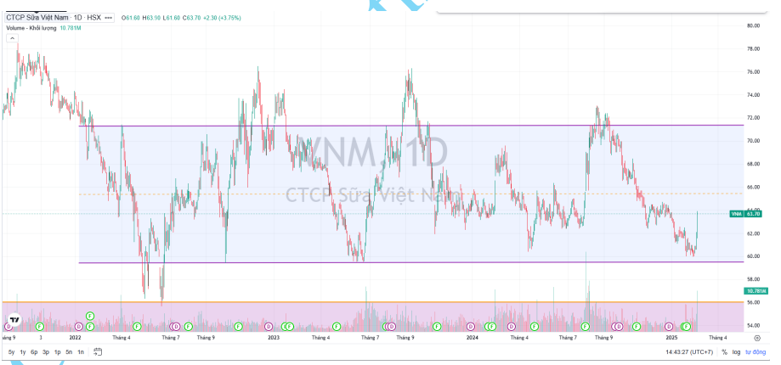The height and width of the screenshot is (365, 781).
Task: Click the 76.00 price scale label
Action: click(753, 72)
